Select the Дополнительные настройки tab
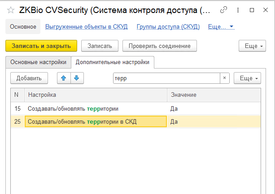This screenshot has height=194, width=275. click(x=113, y=62)
